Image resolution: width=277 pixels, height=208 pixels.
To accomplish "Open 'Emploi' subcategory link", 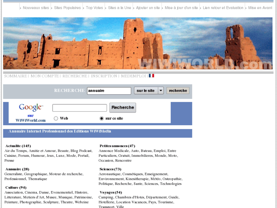I will point(160,151).
